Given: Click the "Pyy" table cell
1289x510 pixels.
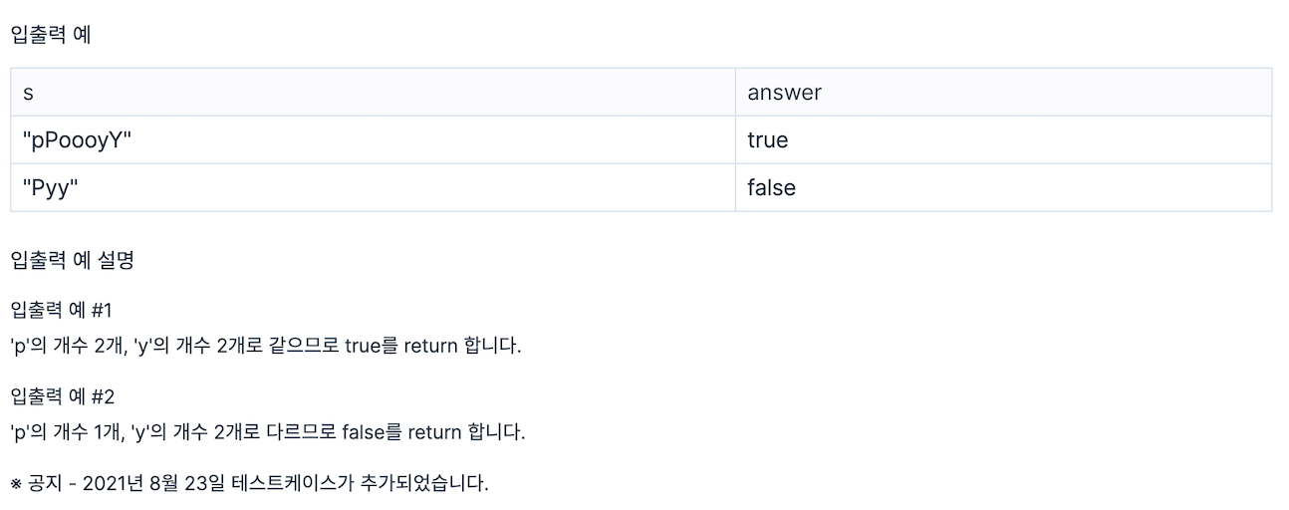Looking at the screenshot, I should 373,187.
